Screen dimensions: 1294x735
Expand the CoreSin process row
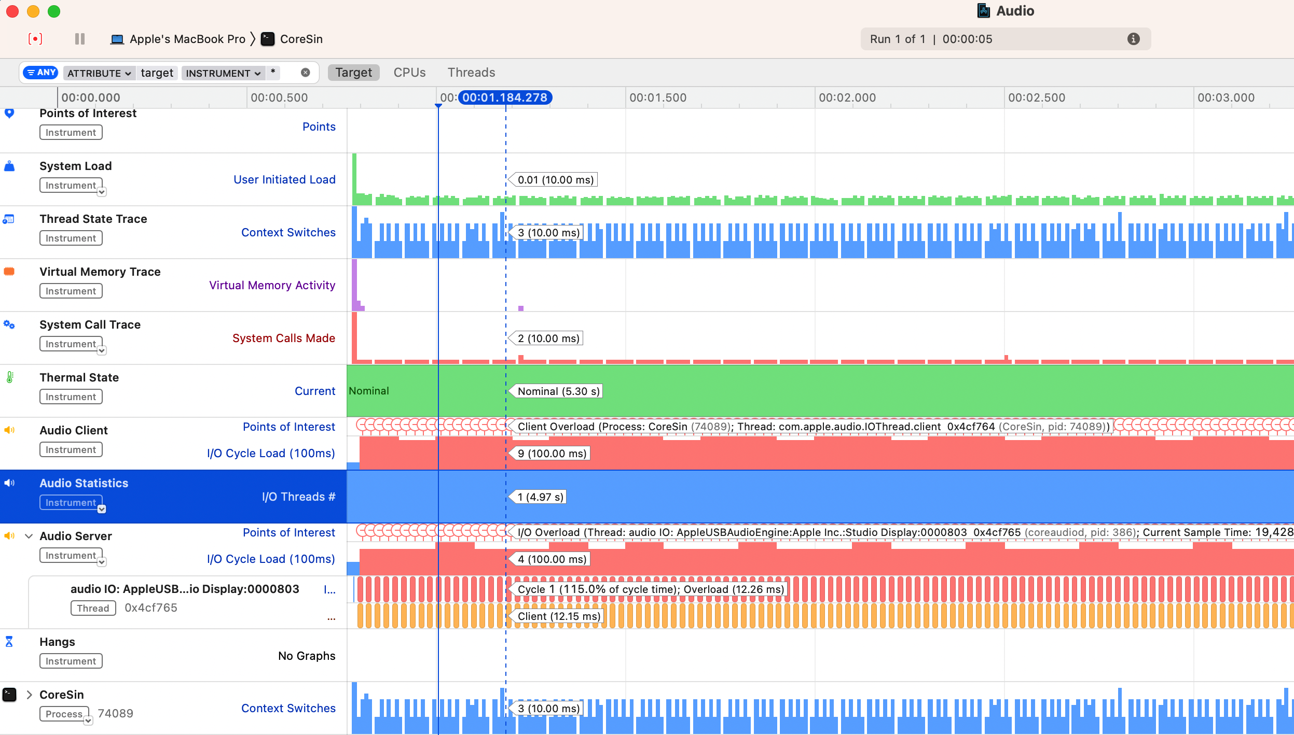(29, 694)
